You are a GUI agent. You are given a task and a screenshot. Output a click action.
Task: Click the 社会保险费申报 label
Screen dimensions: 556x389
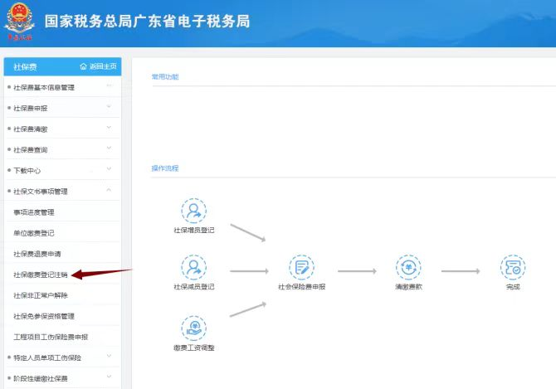coord(302,287)
